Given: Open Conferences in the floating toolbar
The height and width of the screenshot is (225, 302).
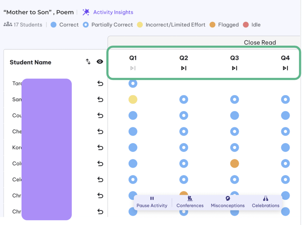Looking at the screenshot, I should click(190, 202).
